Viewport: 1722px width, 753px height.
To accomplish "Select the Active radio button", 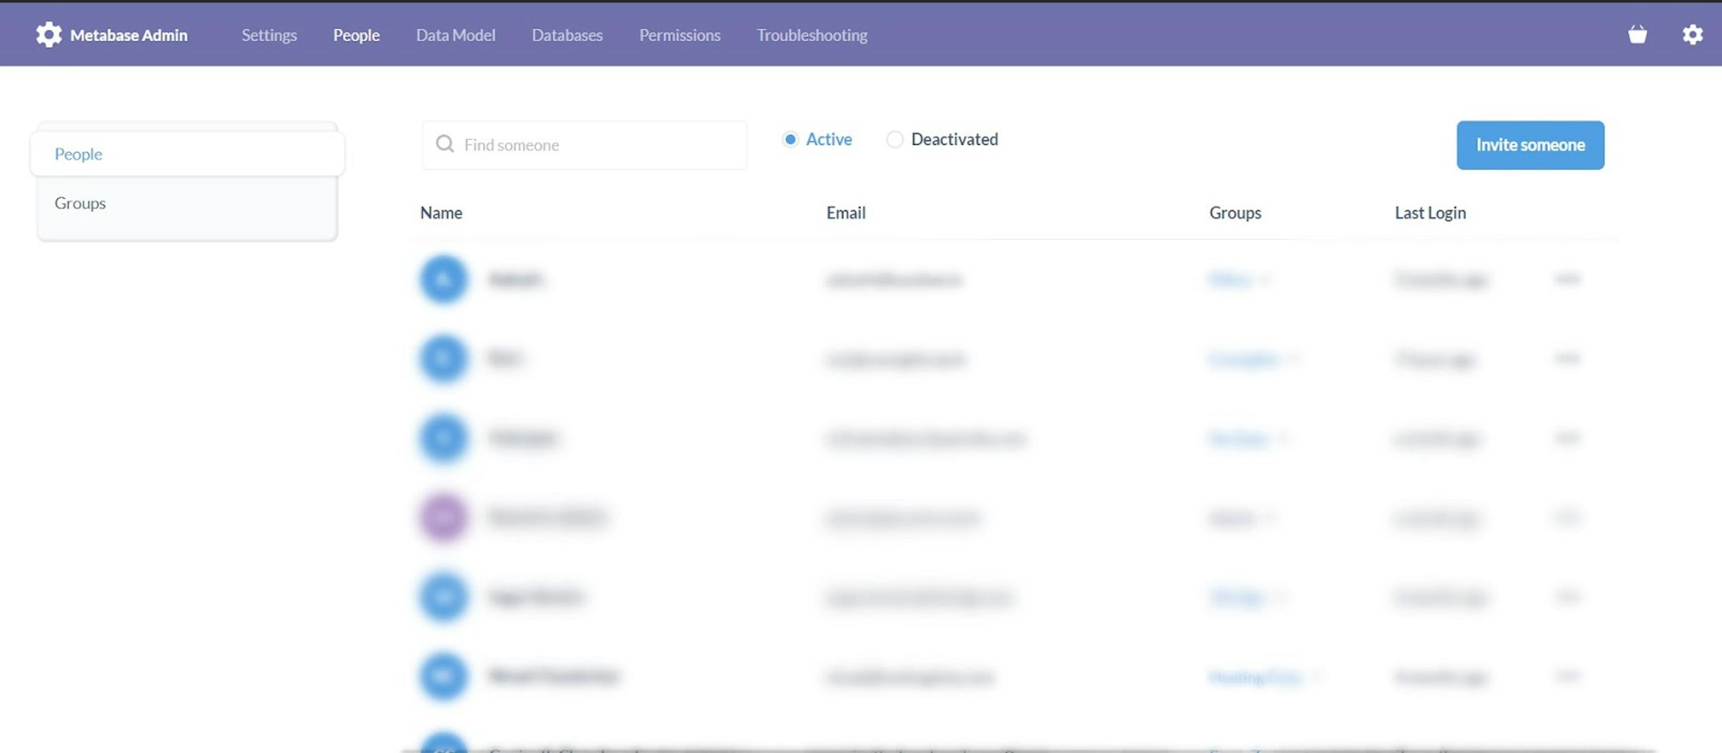I will coord(790,139).
